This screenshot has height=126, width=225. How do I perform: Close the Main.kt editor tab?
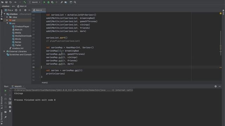pyautogui.click(x=44, y=10)
